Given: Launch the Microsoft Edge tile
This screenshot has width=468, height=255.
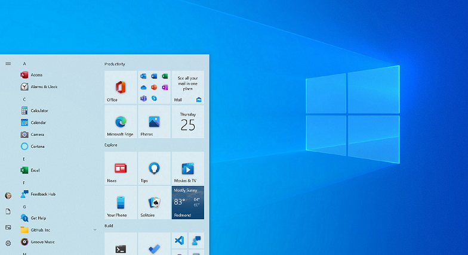Looking at the screenshot, I should pyautogui.click(x=121, y=122).
